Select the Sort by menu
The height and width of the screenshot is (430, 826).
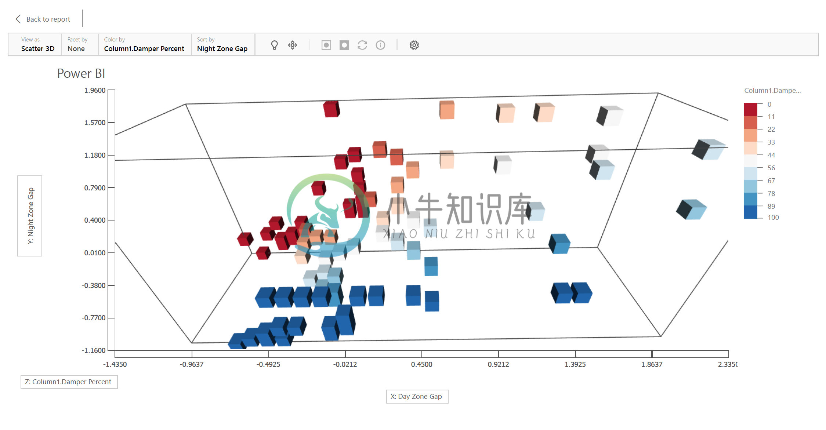(x=222, y=45)
